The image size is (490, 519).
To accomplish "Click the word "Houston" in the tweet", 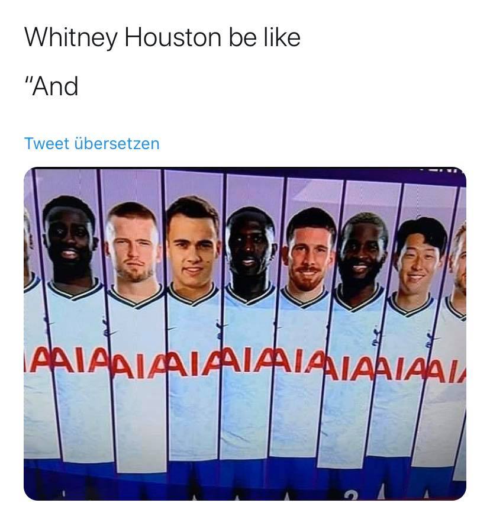I will [x=172, y=37].
